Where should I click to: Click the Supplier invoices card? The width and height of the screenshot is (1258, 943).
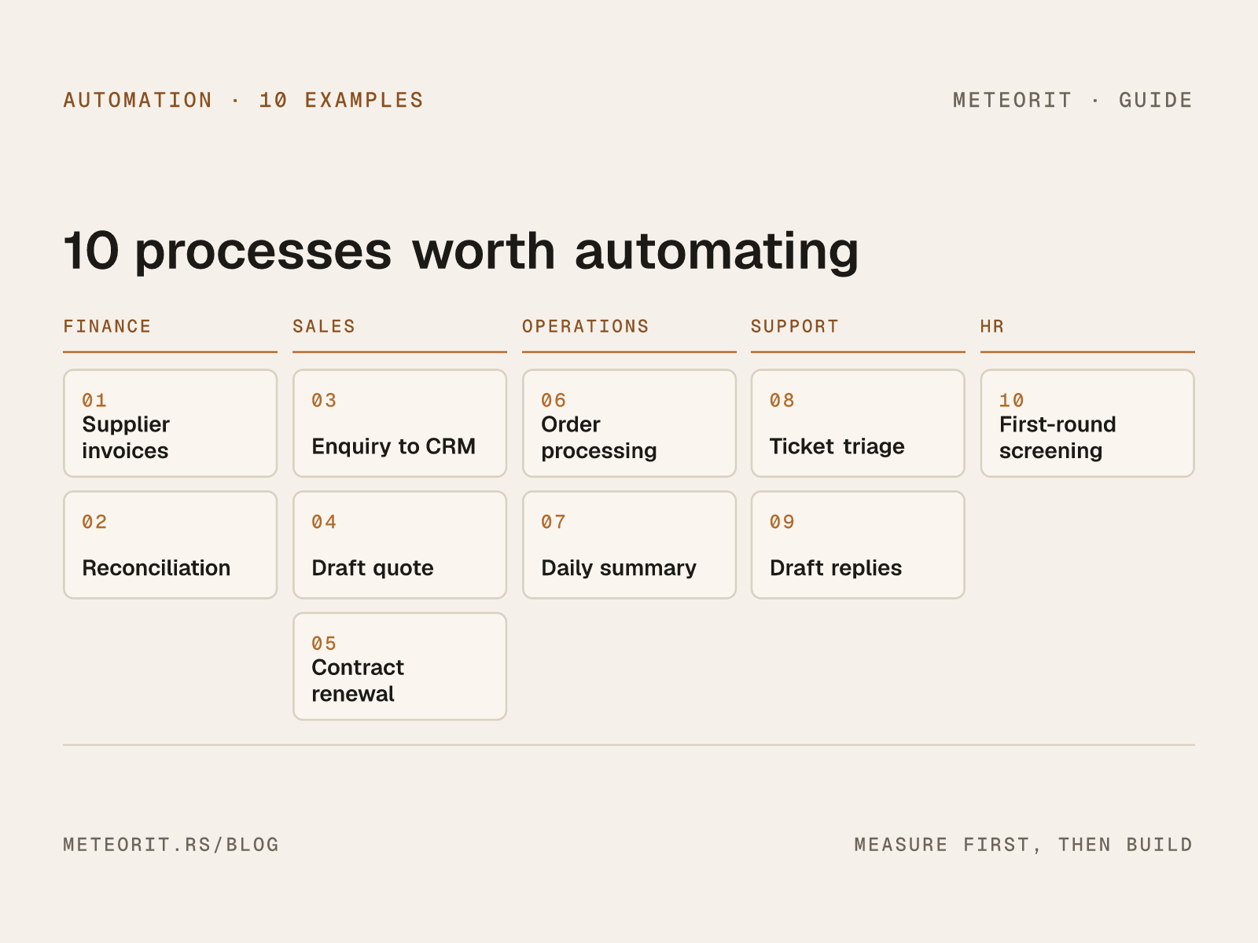point(170,424)
